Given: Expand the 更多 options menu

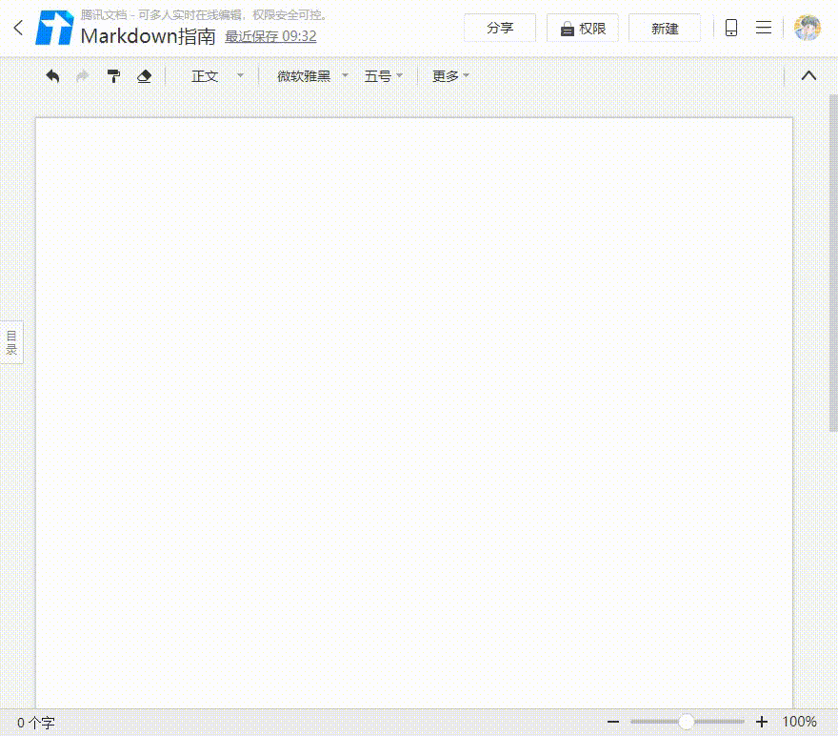Looking at the screenshot, I should [x=448, y=75].
